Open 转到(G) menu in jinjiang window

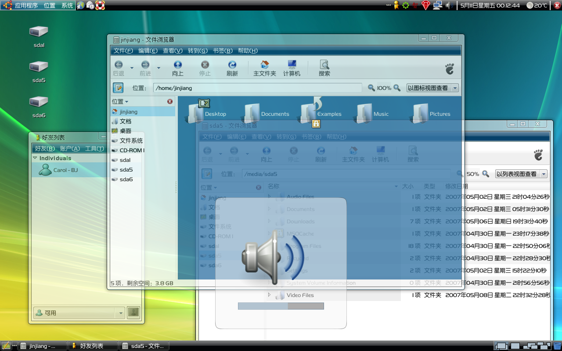tap(198, 50)
